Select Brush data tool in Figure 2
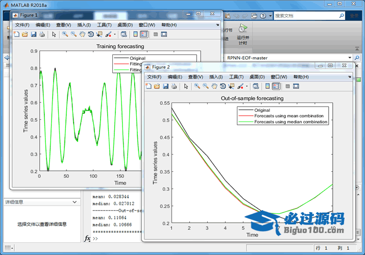Image resolution: width=365 pixels, height=255 pixels. 240,86
